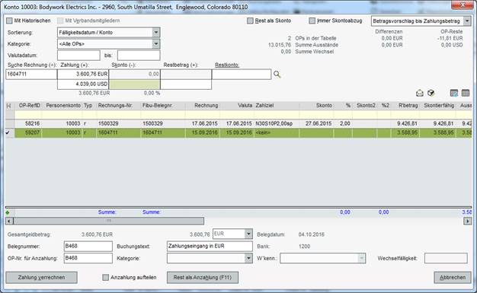Click the plain grid icon above the table
The width and height of the screenshot is (477, 293).
(x=466, y=93)
